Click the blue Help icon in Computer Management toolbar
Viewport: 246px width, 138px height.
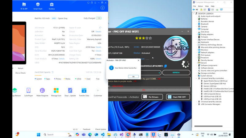(209, 10)
